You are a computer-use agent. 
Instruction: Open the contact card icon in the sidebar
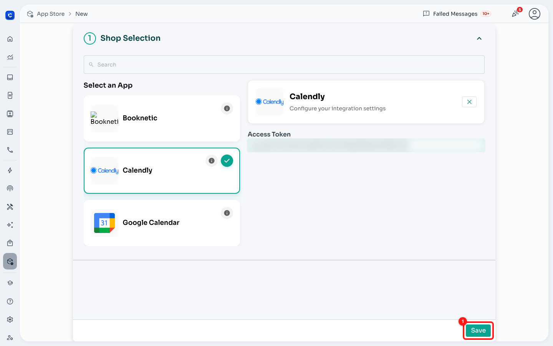coord(10,114)
